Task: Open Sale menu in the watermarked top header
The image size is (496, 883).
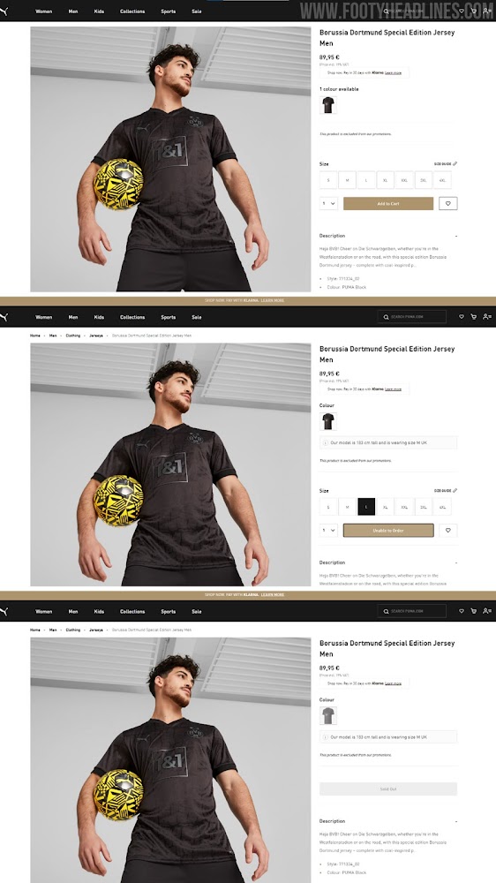Action: pyautogui.click(x=197, y=11)
